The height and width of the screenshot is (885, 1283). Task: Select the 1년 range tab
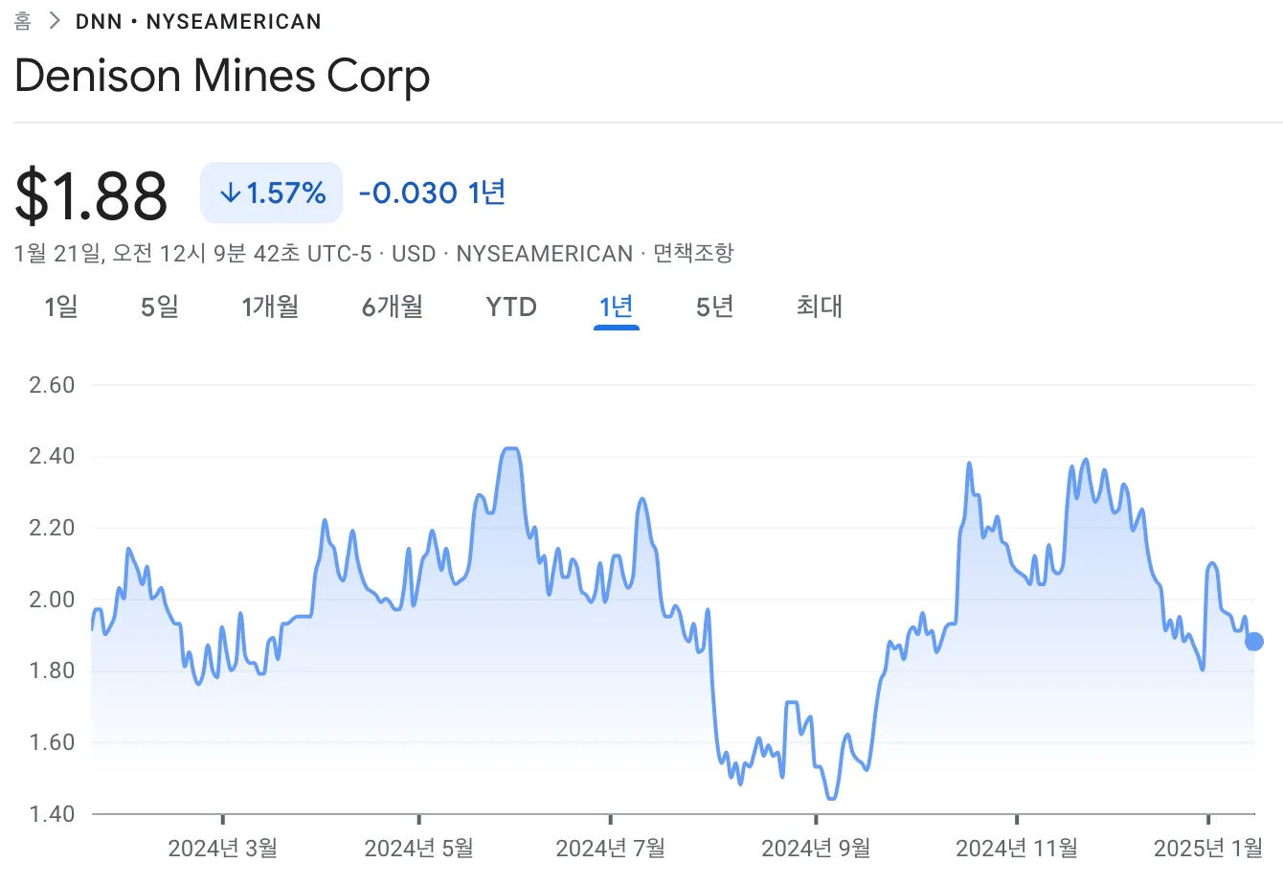point(617,306)
